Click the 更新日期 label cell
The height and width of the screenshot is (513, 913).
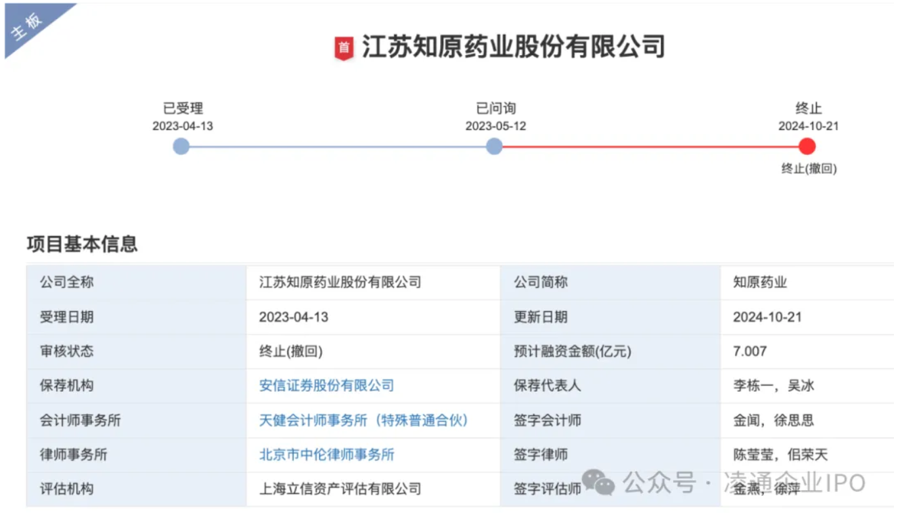tap(610, 318)
